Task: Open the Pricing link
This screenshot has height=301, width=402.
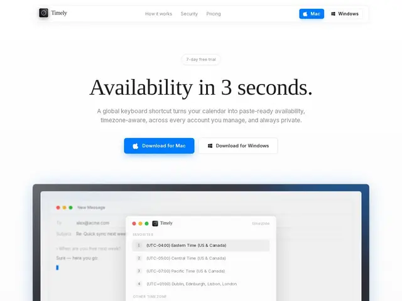Action: pyautogui.click(x=214, y=14)
